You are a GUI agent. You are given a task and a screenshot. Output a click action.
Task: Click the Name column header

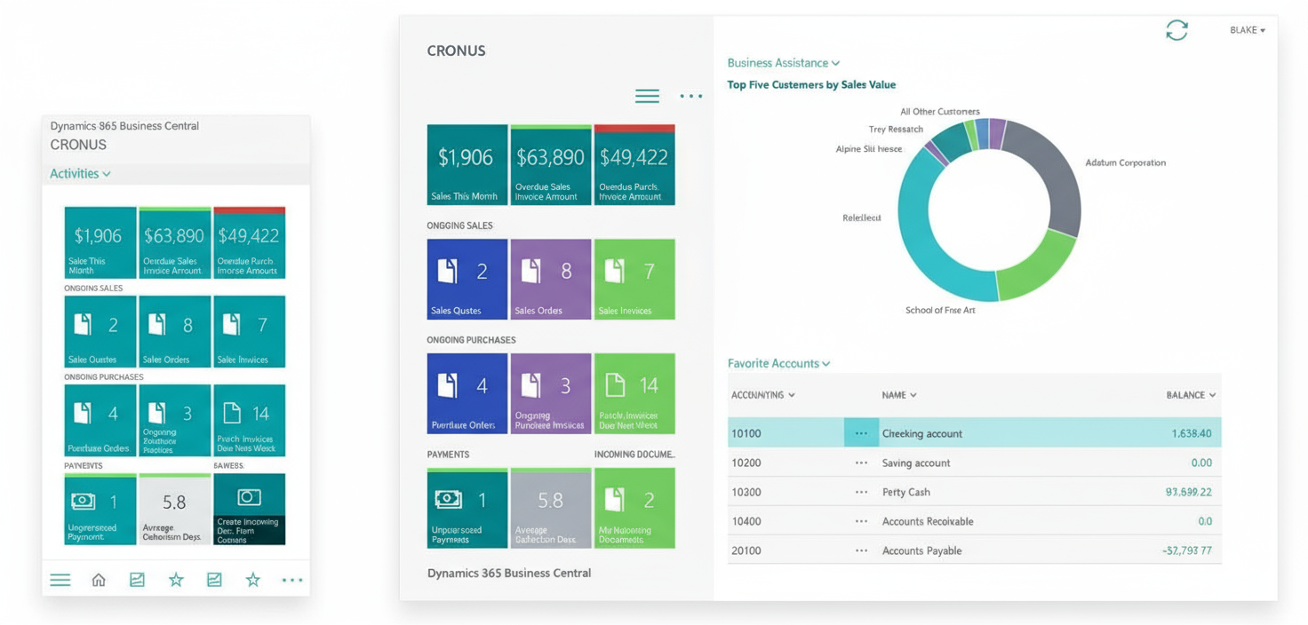898,395
